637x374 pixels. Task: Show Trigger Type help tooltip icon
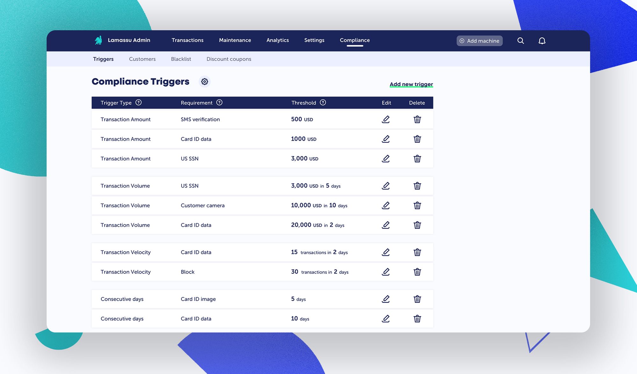point(138,102)
